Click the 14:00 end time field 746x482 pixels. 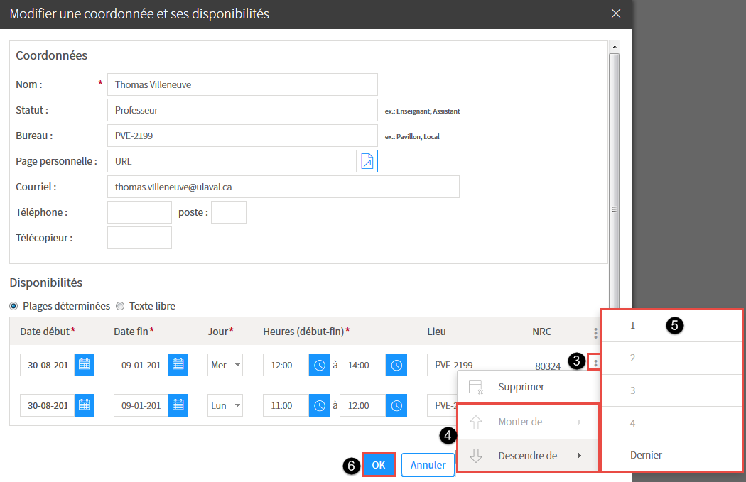click(362, 365)
